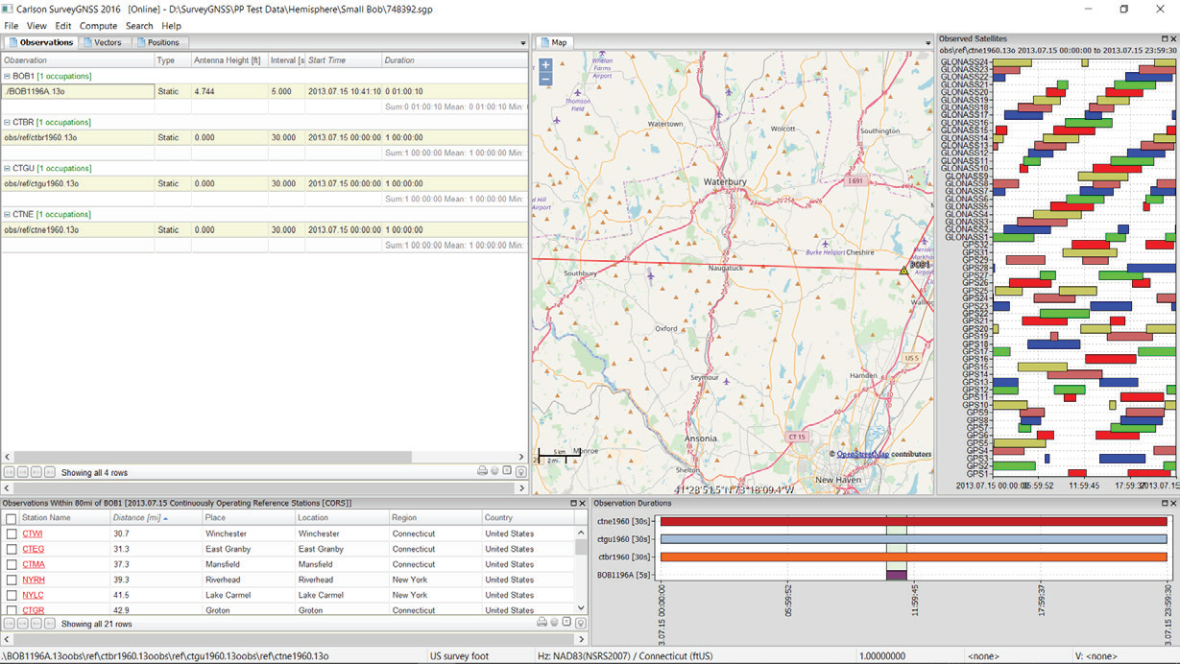Go to the next page in the Observations grid
This screenshot has width=1180, height=664.
(x=36, y=472)
